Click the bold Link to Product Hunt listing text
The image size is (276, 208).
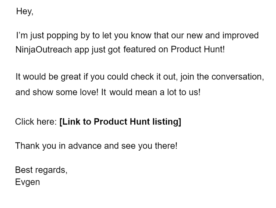[x=120, y=122]
